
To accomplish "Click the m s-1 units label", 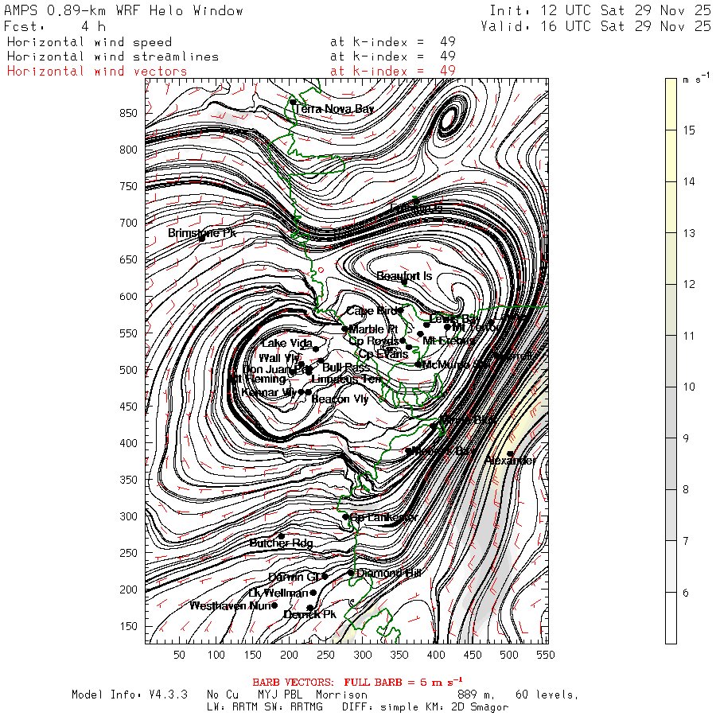I will point(696,78).
